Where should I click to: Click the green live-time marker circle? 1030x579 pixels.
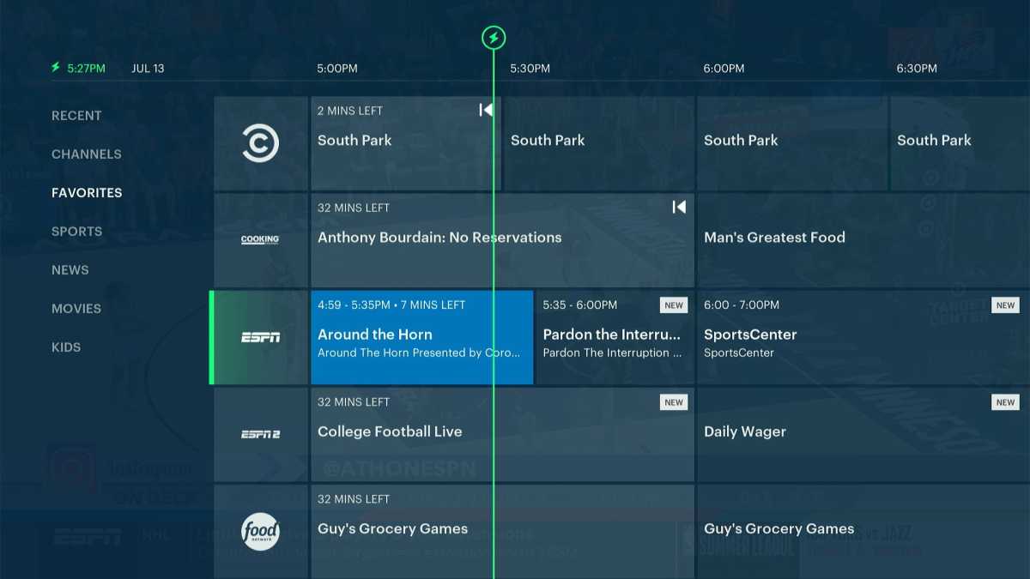tap(494, 38)
